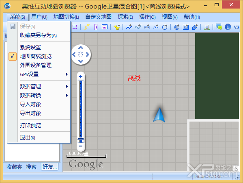Select the dashed rectangle selection tool
The height and width of the screenshot is (183, 243).
coord(75,27)
